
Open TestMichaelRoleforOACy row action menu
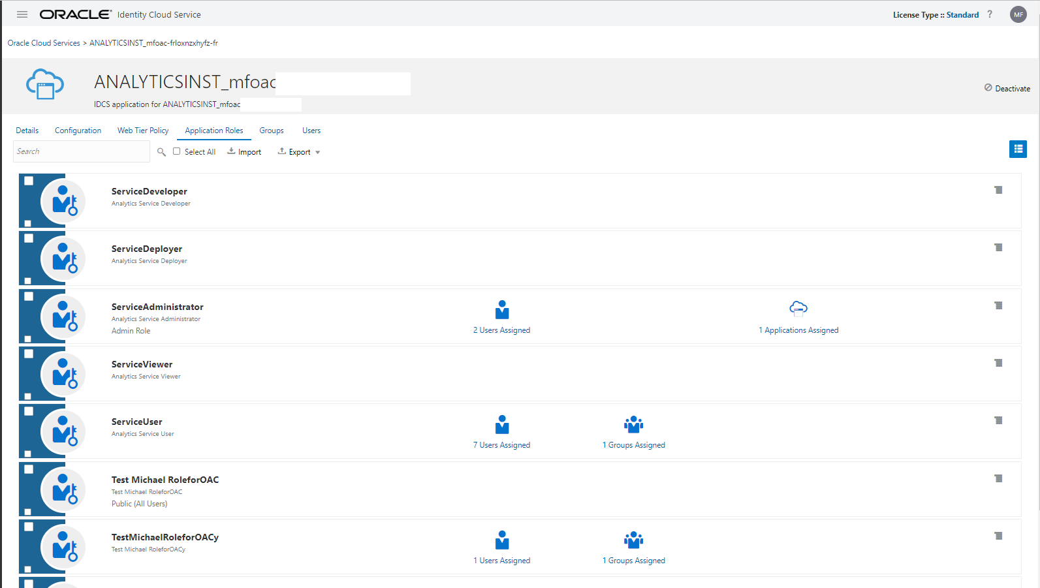pos(998,536)
